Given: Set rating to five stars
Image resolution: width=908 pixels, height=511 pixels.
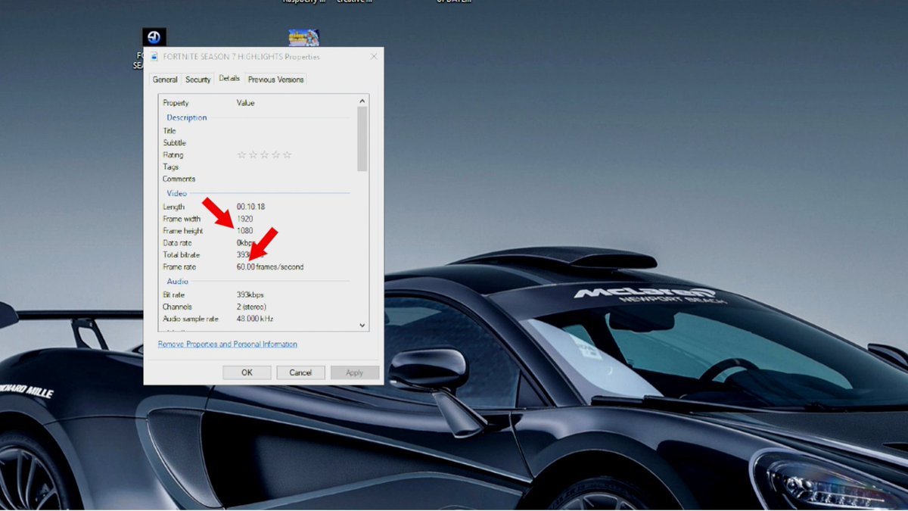Looking at the screenshot, I should (x=287, y=155).
